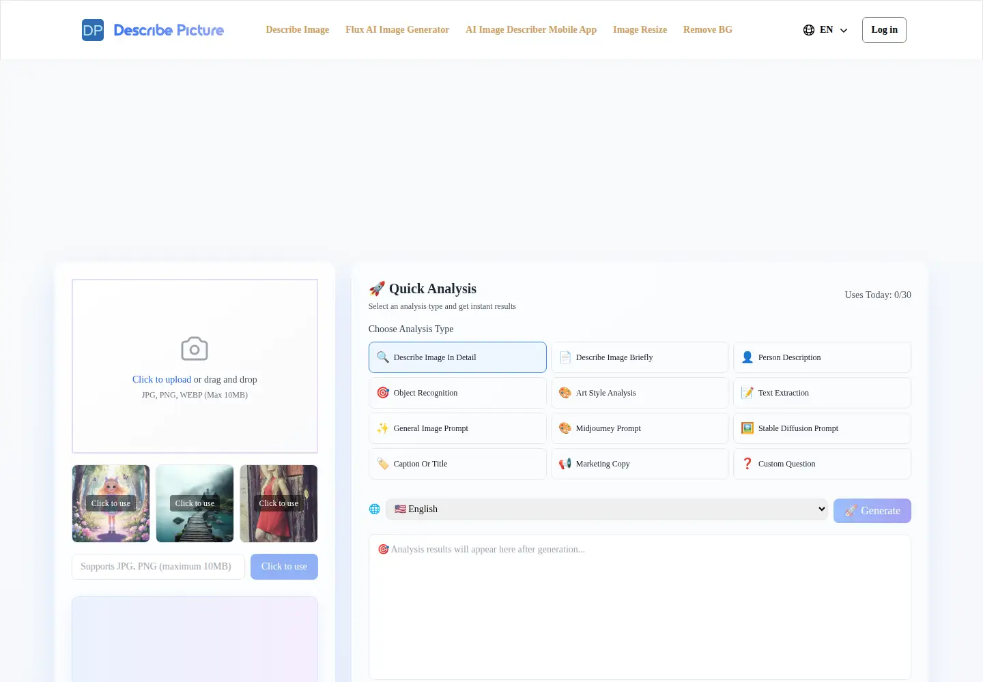The height and width of the screenshot is (682, 983).
Task: Open the English output language dropdown
Action: (x=607, y=509)
